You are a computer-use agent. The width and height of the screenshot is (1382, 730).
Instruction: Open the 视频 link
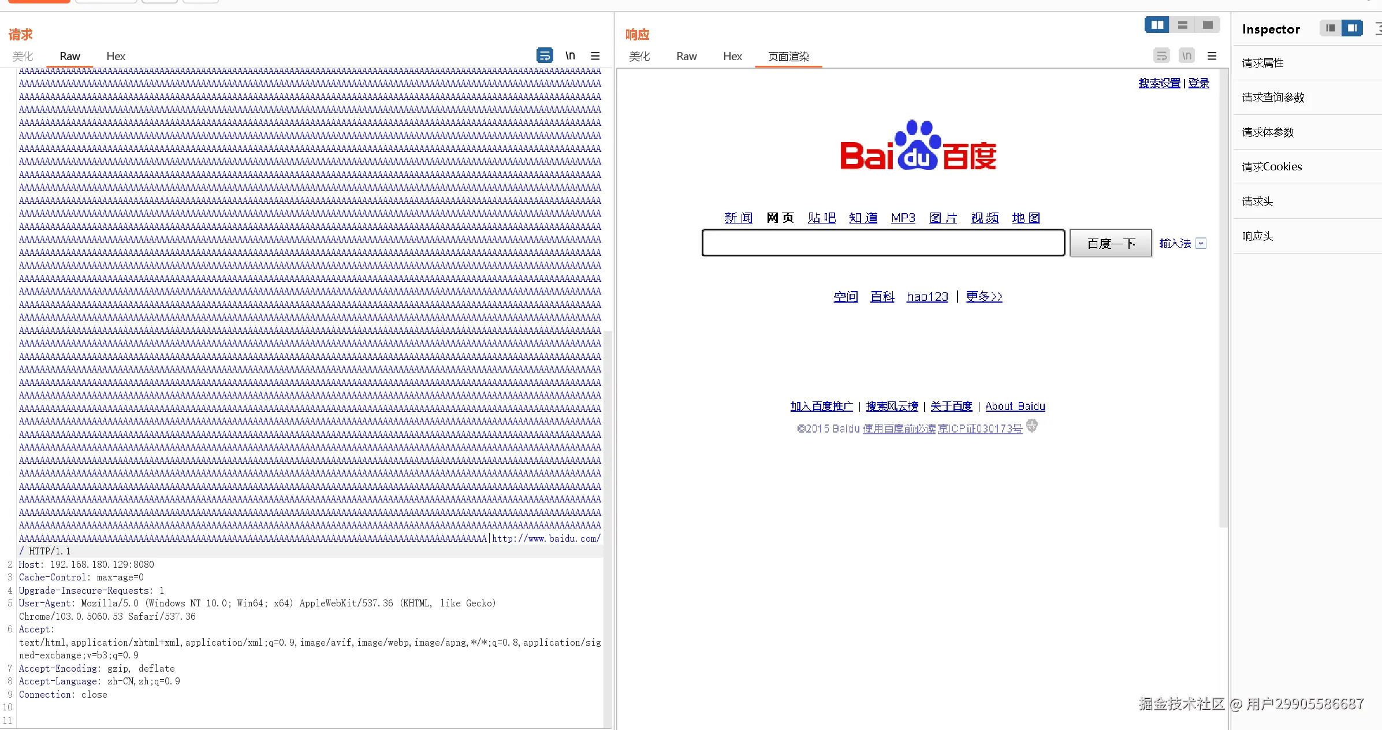tap(985, 218)
